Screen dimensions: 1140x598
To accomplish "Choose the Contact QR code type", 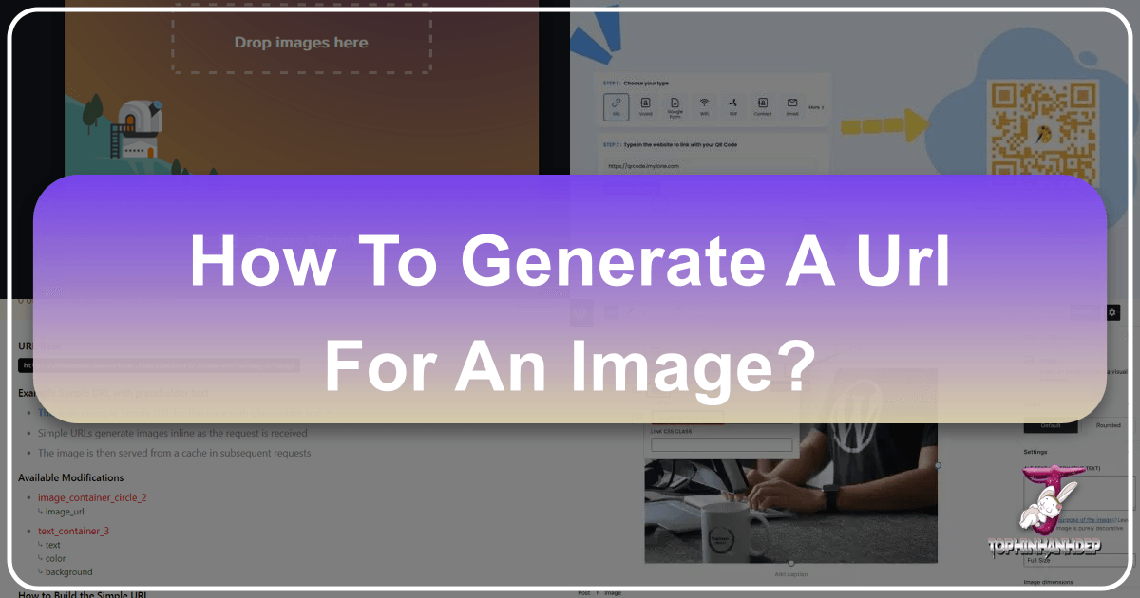I will [x=763, y=106].
